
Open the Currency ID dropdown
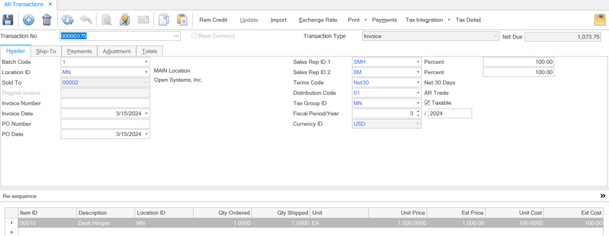418,124
